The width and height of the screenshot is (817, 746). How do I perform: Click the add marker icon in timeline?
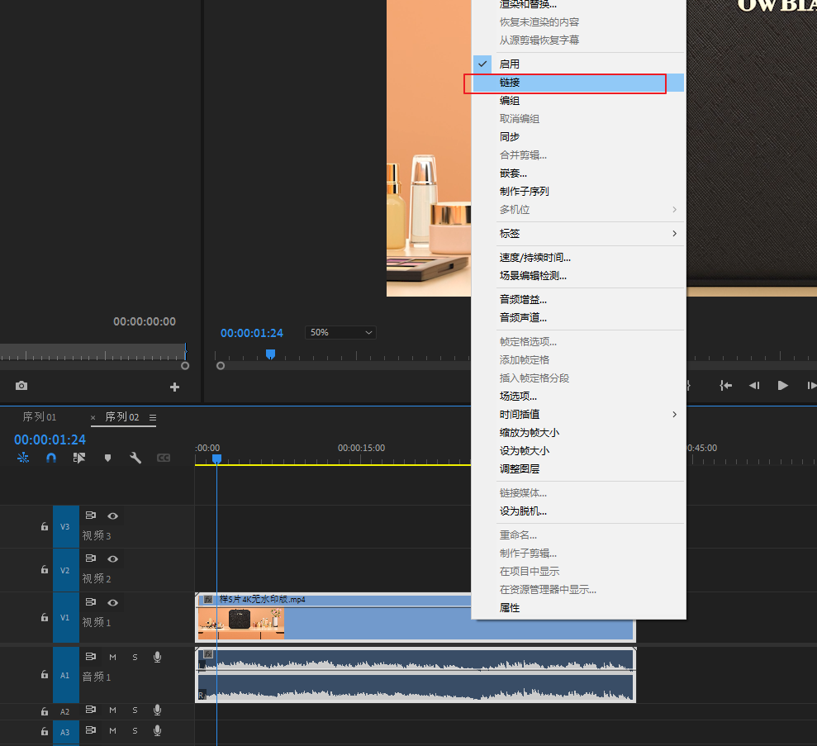(x=107, y=458)
